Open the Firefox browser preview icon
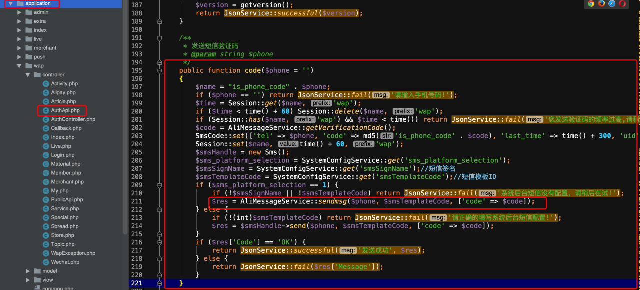The image size is (640, 290). tap(601, 3)
